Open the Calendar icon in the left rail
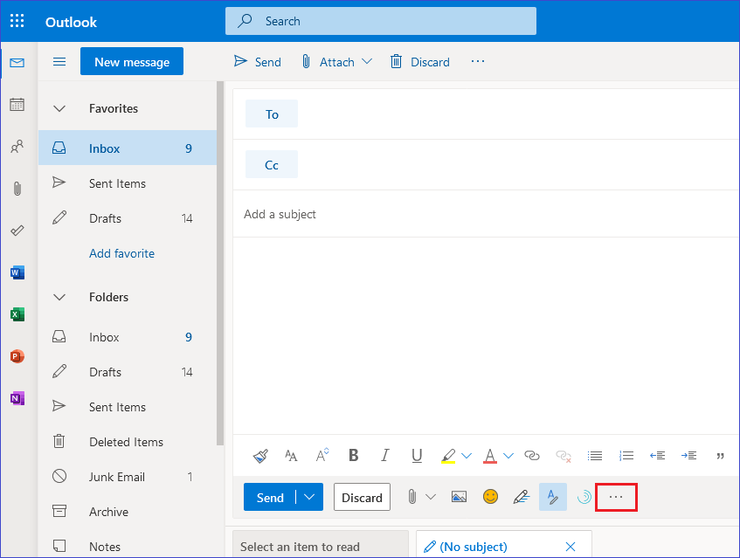 point(17,105)
